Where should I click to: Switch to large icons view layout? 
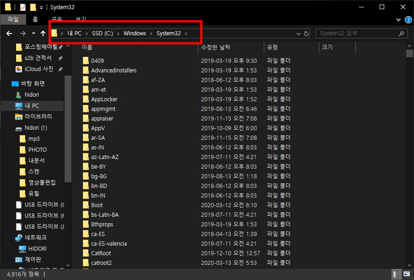coord(407,274)
